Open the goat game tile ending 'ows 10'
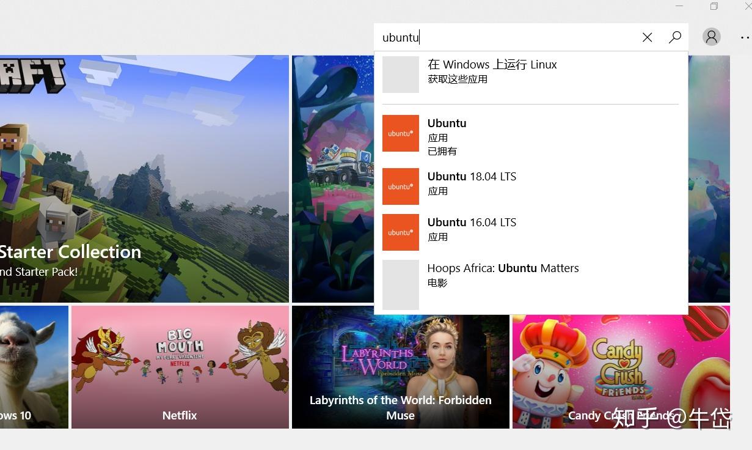The width and height of the screenshot is (752, 450). click(34, 367)
